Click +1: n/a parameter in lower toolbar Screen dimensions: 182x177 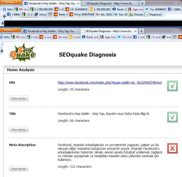pos(153,37)
